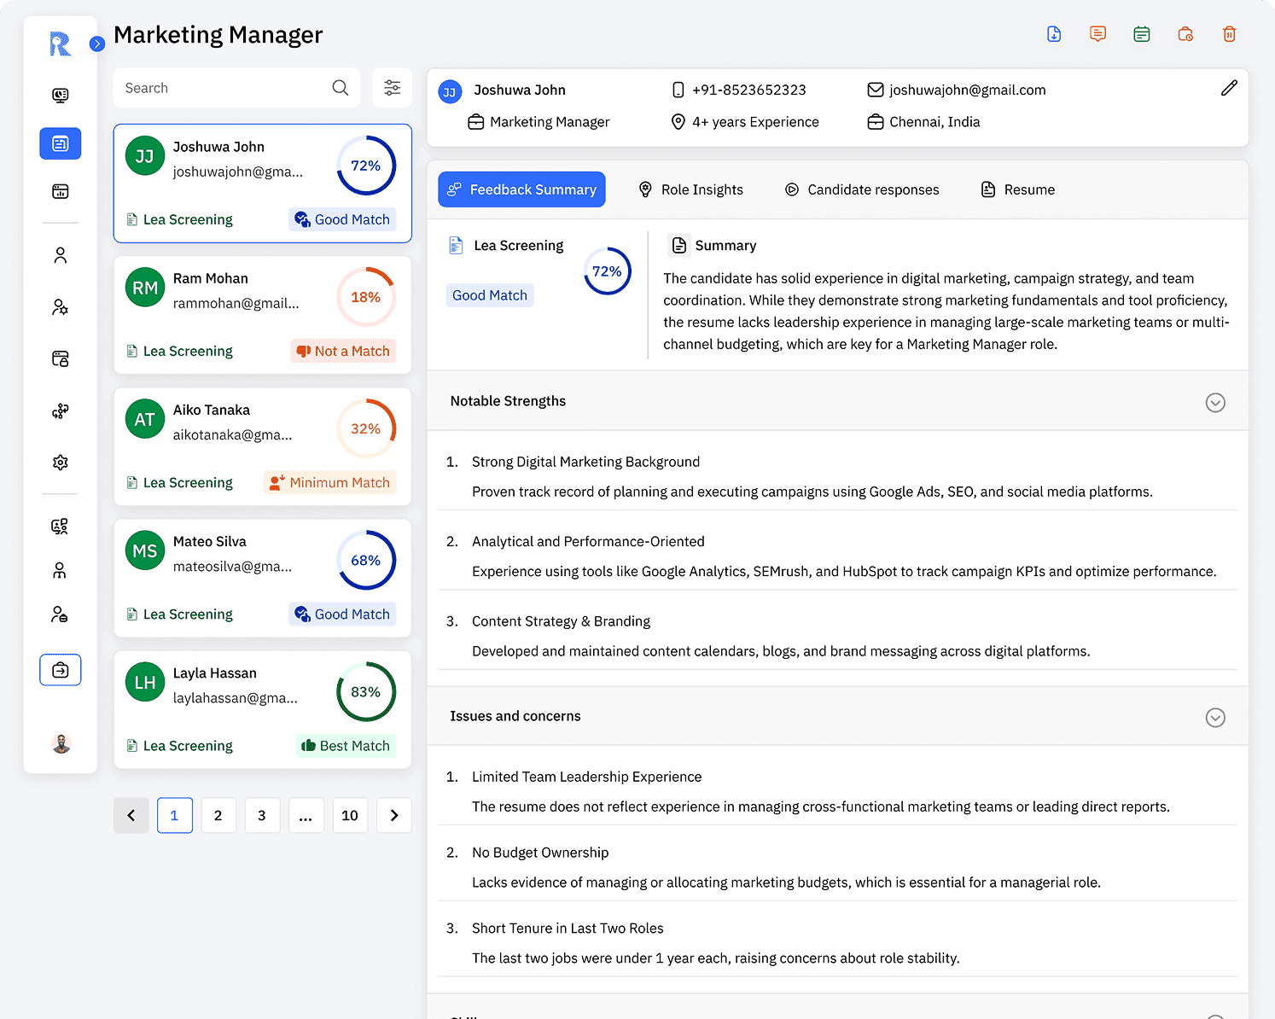Open the orange feedback comment icon
Screen dimensions: 1275x1019
click(x=1097, y=33)
